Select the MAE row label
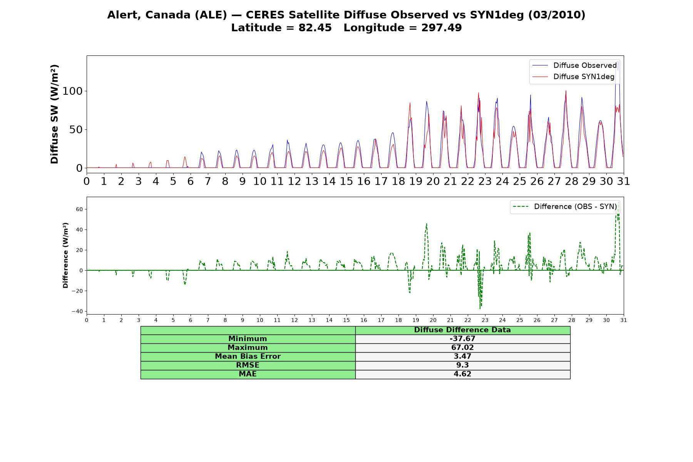 click(x=248, y=374)
